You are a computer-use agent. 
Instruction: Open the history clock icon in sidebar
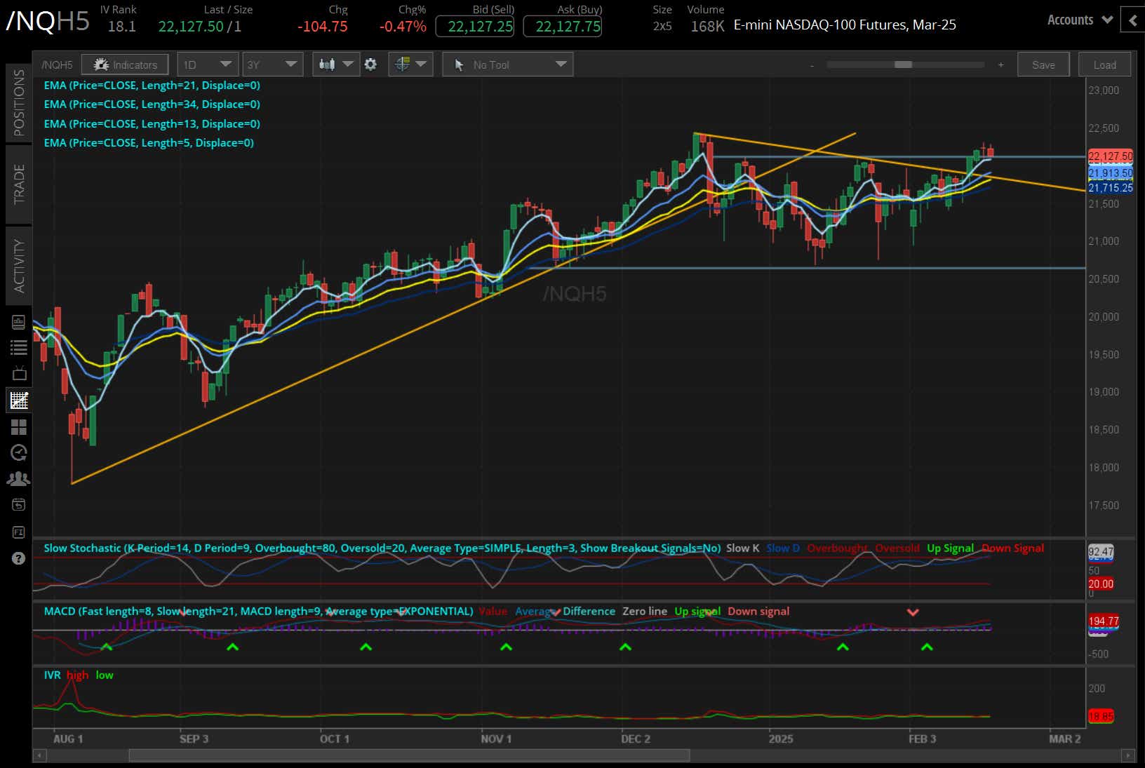click(x=19, y=452)
